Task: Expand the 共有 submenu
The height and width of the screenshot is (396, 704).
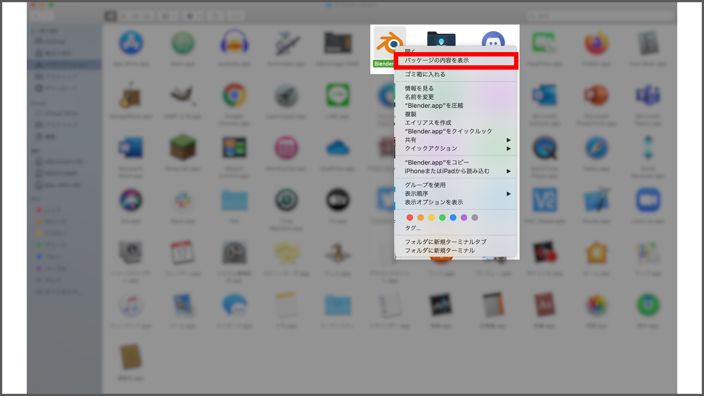Action: pyautogui.click(x=455, y=140)
